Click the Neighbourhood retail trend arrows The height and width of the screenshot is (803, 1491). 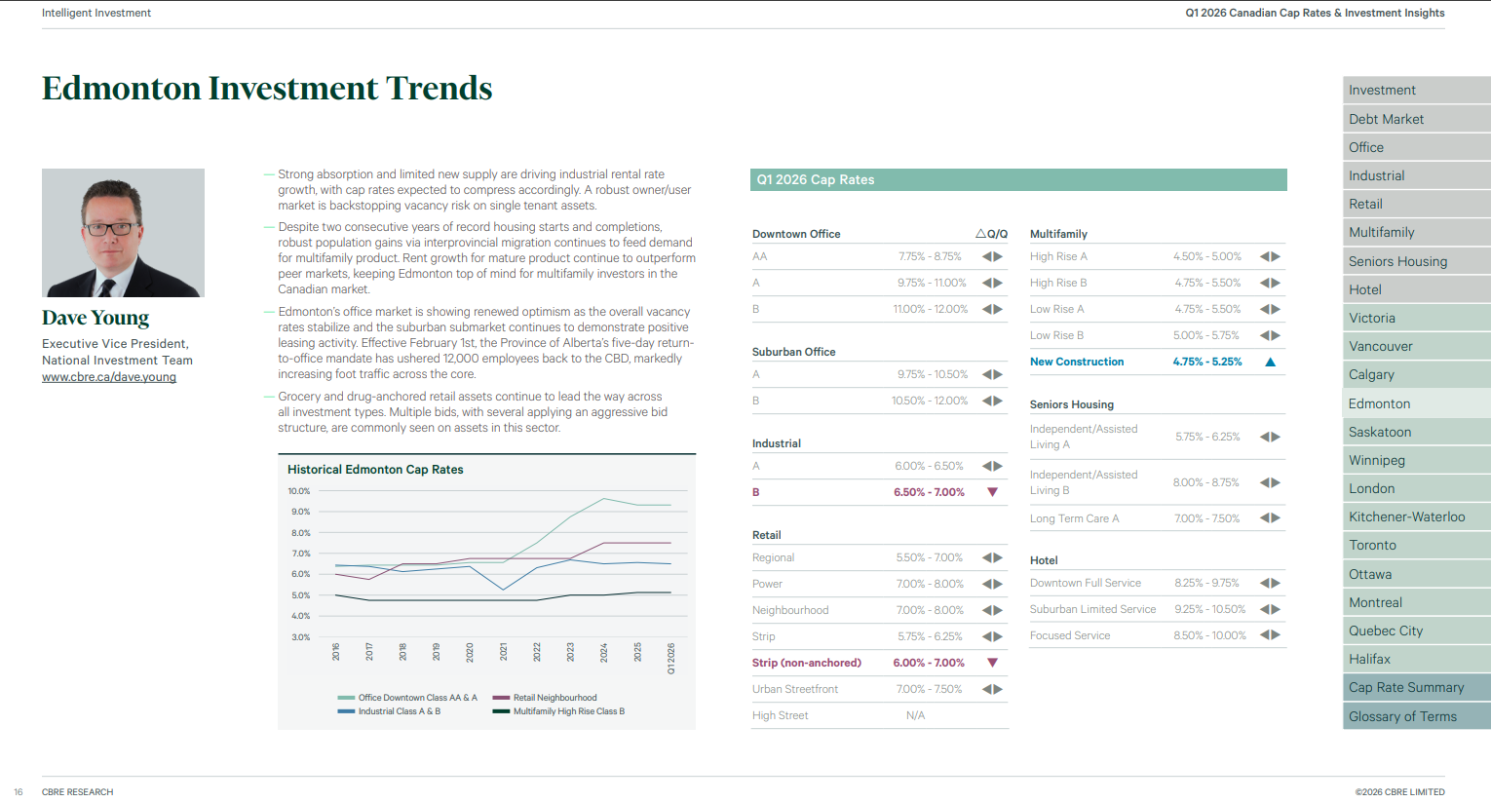pos(992,610)
